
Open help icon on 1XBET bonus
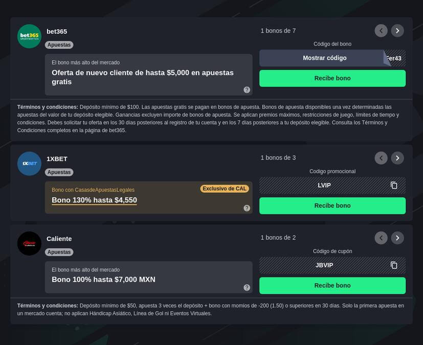[x=247, y=208]
